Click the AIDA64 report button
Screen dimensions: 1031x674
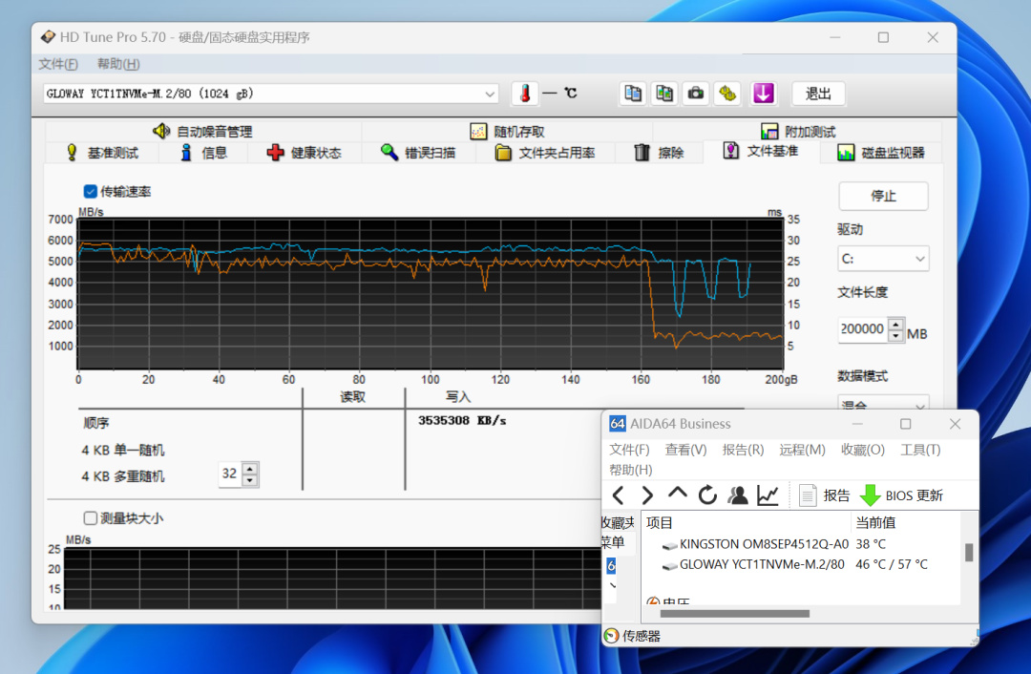click(x=825, y=495)
